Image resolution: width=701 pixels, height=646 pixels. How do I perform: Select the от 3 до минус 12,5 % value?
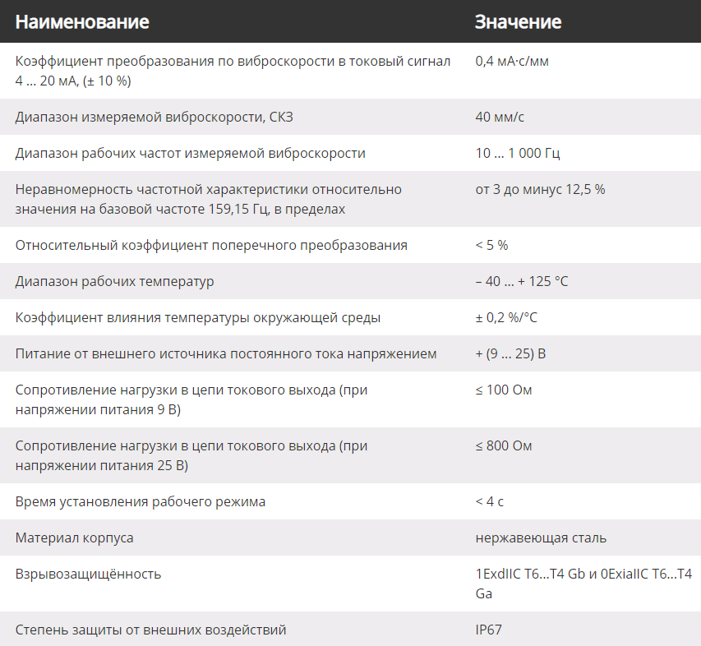(x=540, y=190)
